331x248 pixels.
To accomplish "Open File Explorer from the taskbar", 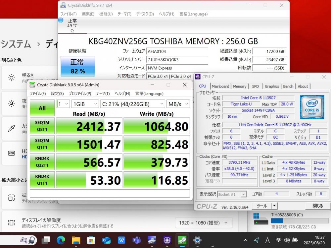I will click(x=76, y=240).
